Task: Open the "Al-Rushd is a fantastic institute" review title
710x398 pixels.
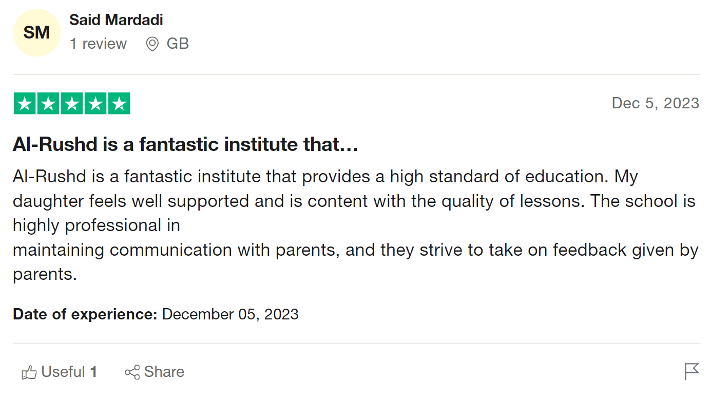Action: coord(185,145)
